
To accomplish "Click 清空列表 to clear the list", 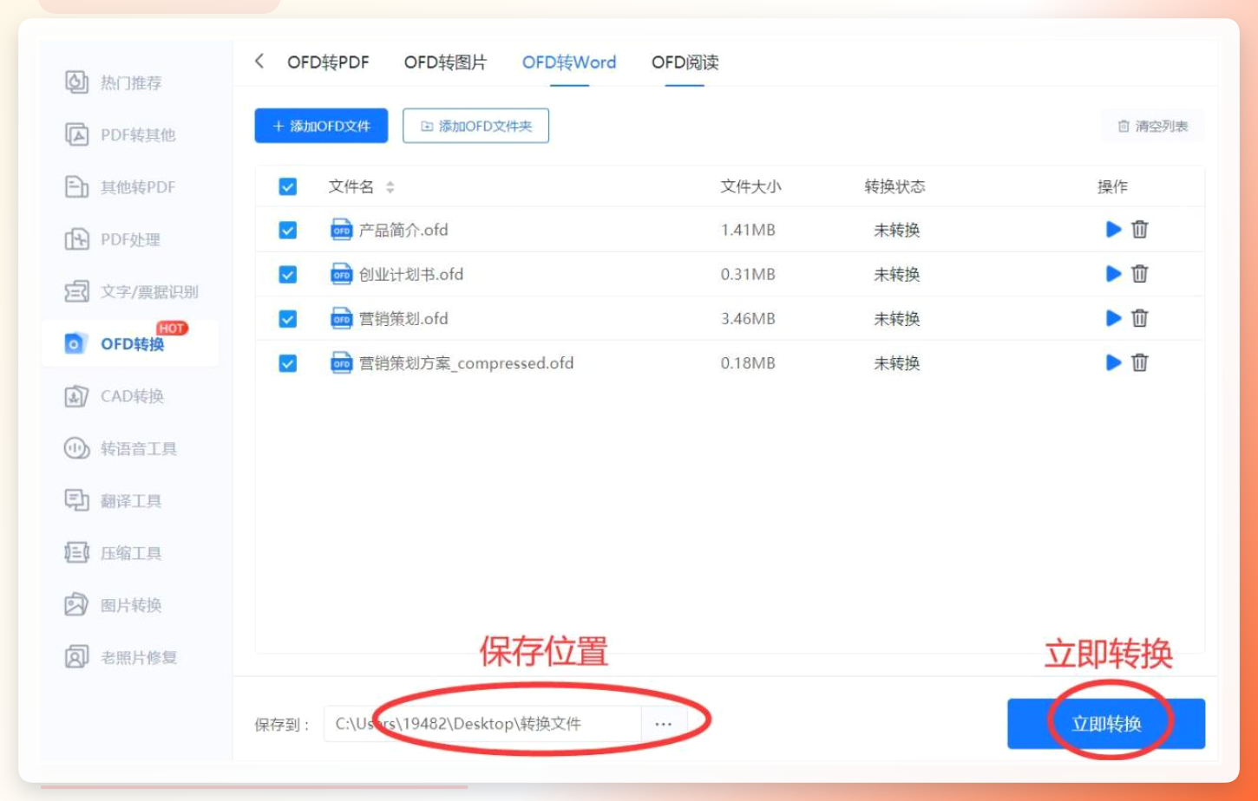I will pos(1153,126).
